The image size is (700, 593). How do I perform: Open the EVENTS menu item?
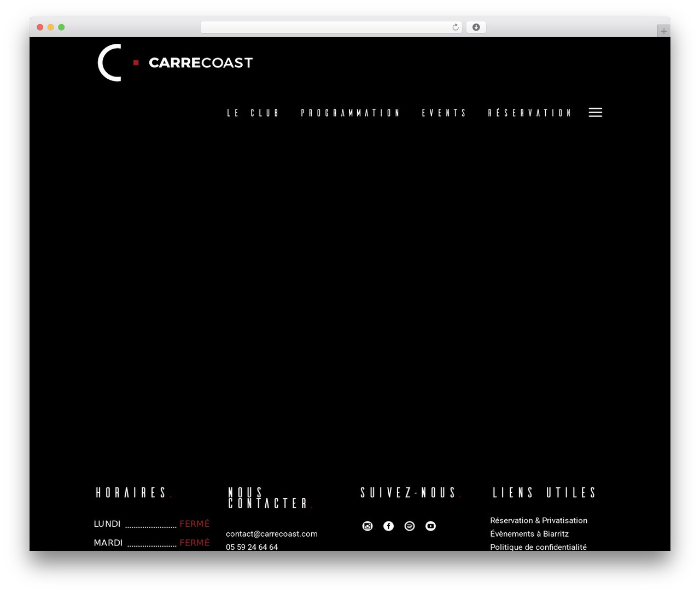pos(444,113)
